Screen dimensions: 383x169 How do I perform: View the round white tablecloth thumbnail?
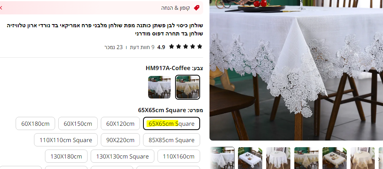click(x=278, y=158)
